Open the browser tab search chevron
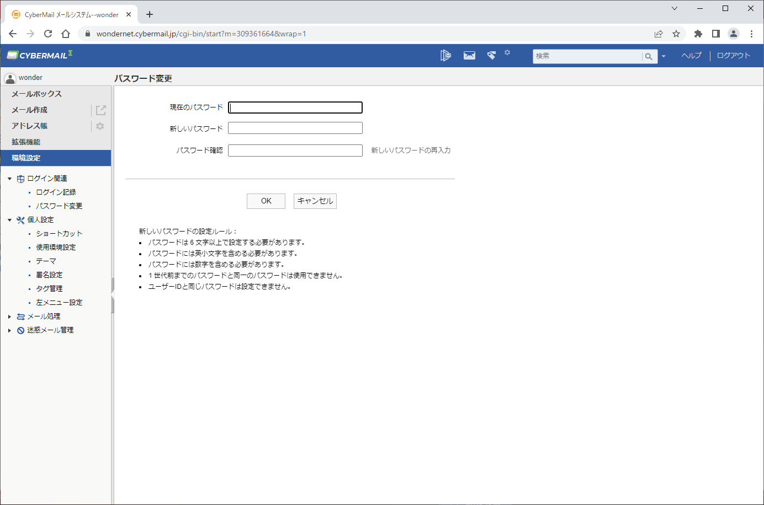Image resolution: width=764 pixels, height=505 pixels. (674, 8)
